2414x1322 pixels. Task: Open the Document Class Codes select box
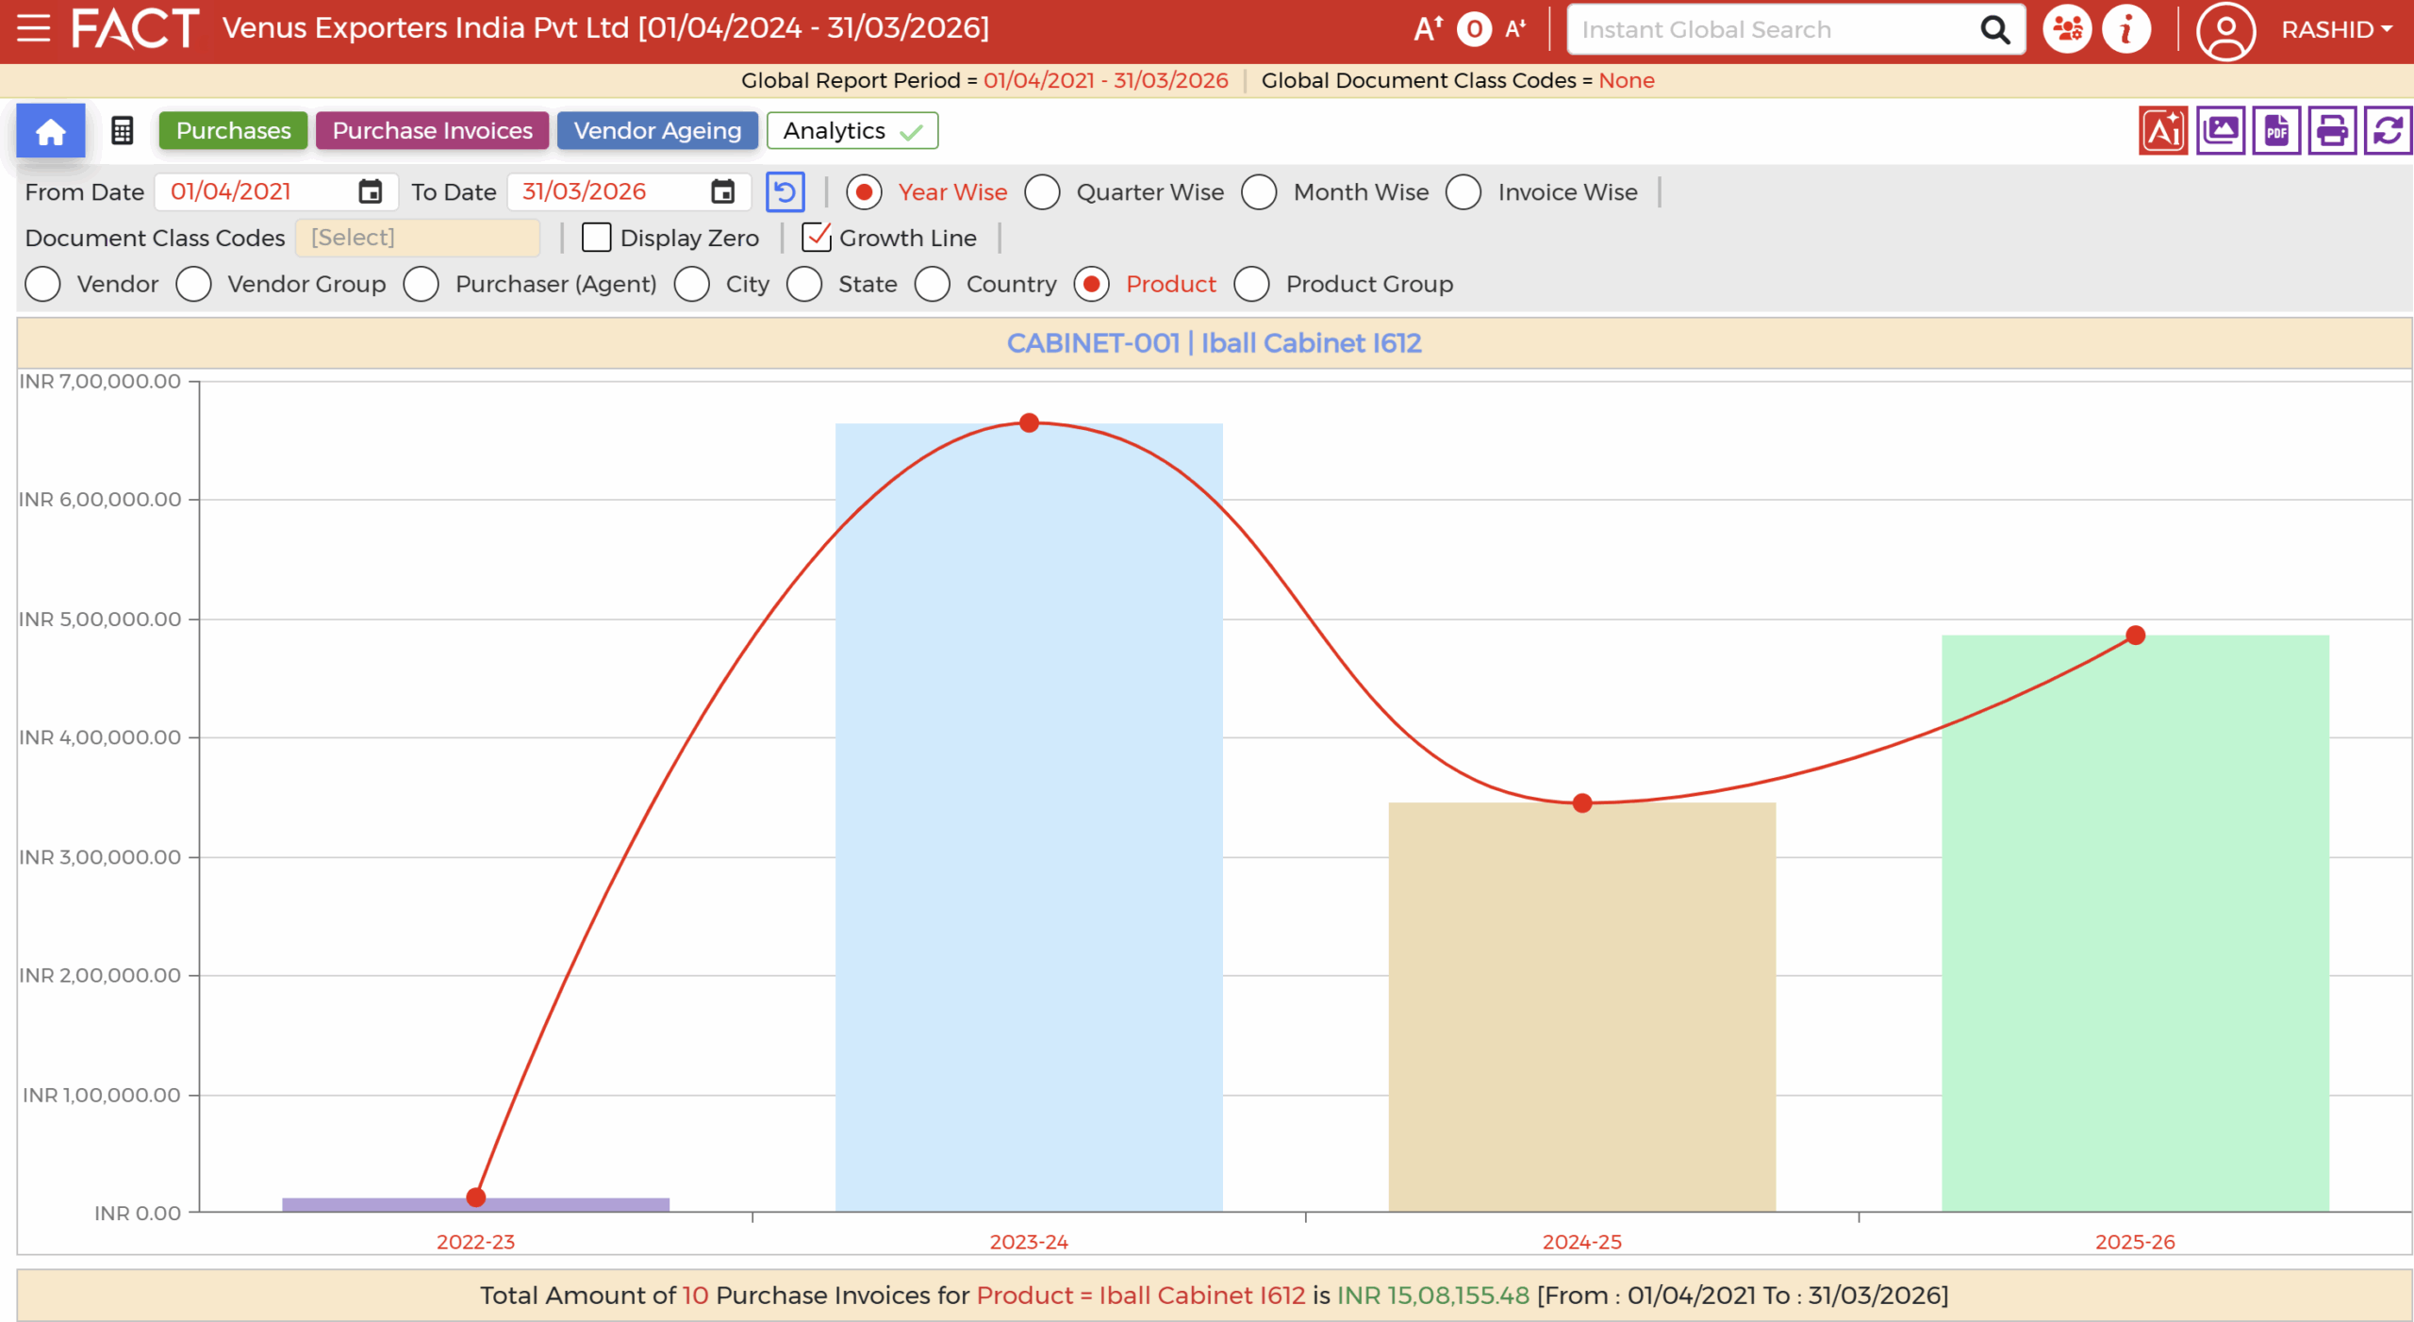coord(418,238)
